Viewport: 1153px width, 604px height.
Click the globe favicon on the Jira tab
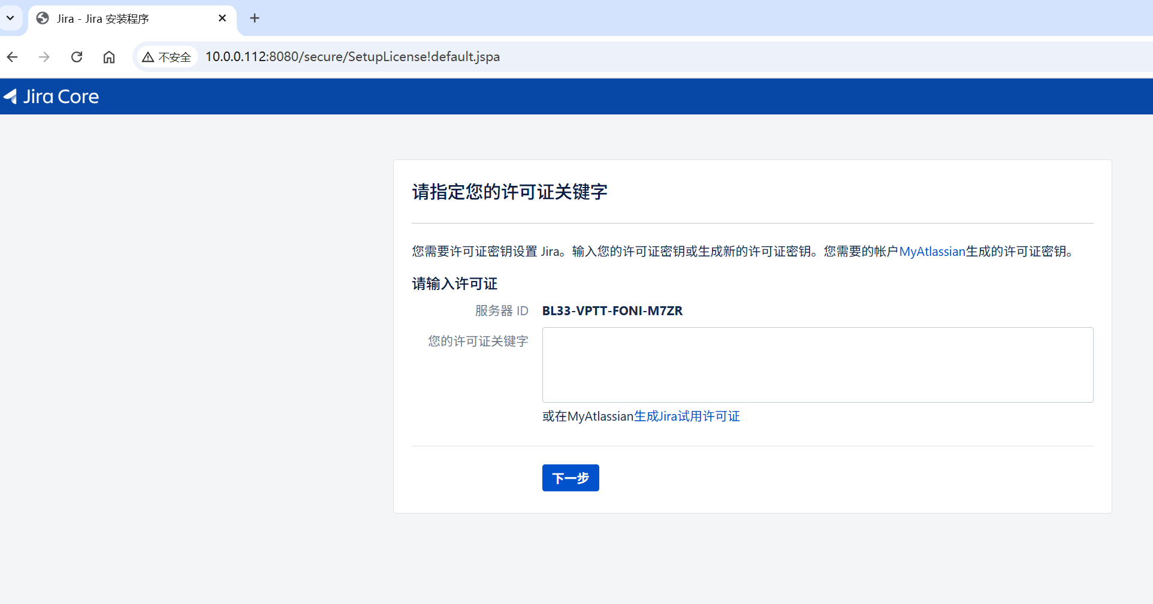tap(43, 19)
